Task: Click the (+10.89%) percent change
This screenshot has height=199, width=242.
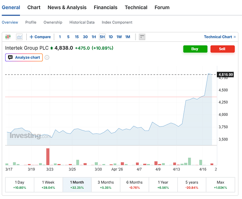Action: click(102, 48)
